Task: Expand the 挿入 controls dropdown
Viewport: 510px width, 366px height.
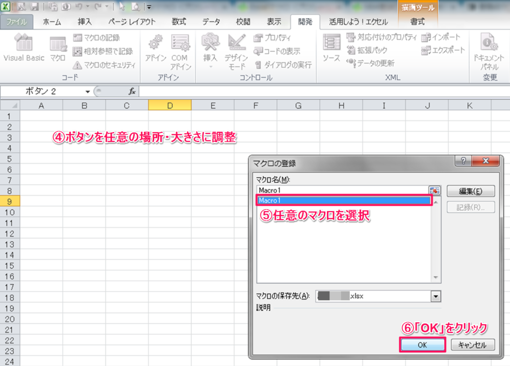Action: pyautogui.click(x=211, y=66)
